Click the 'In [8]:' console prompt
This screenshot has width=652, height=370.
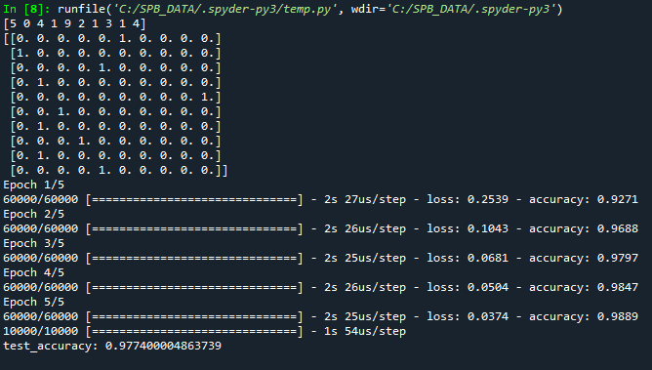[x=26, y=9]
